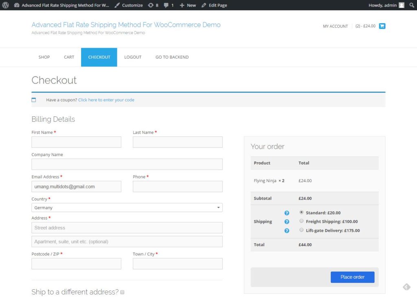The height and width of the screenshot is (297, 417).
Task: Open Go To Backend menu item
Action: 172,57
